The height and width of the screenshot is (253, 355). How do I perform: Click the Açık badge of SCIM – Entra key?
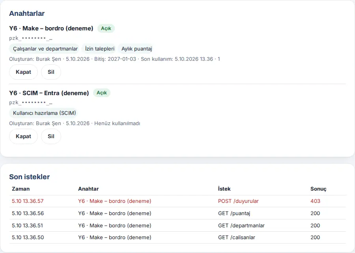click(102, 93)
